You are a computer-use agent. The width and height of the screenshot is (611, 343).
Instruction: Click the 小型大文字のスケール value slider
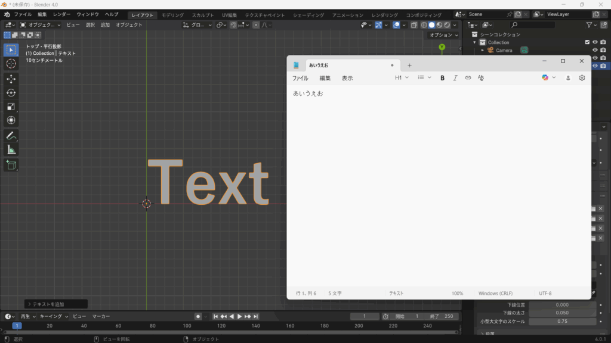(562, 322)
